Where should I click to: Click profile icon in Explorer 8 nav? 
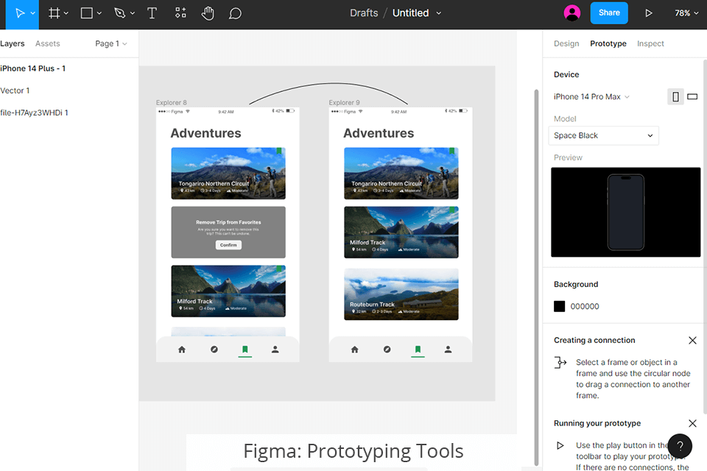pos(275,350)
